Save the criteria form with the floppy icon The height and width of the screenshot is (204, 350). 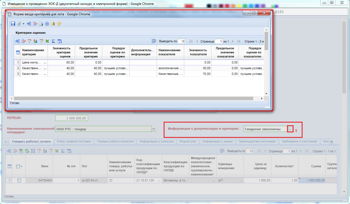(13, 24)
